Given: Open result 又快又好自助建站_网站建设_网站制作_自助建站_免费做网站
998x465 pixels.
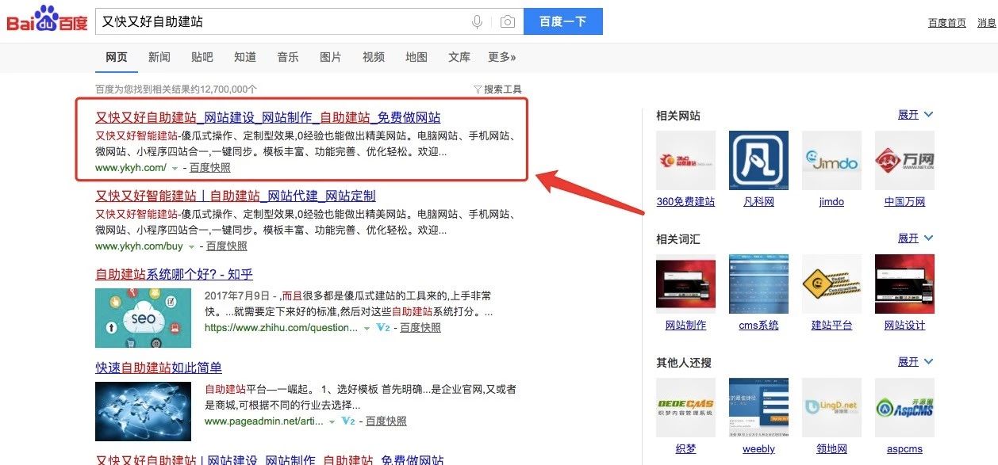Looking at the screenshot, I should (x=268, y=117).
